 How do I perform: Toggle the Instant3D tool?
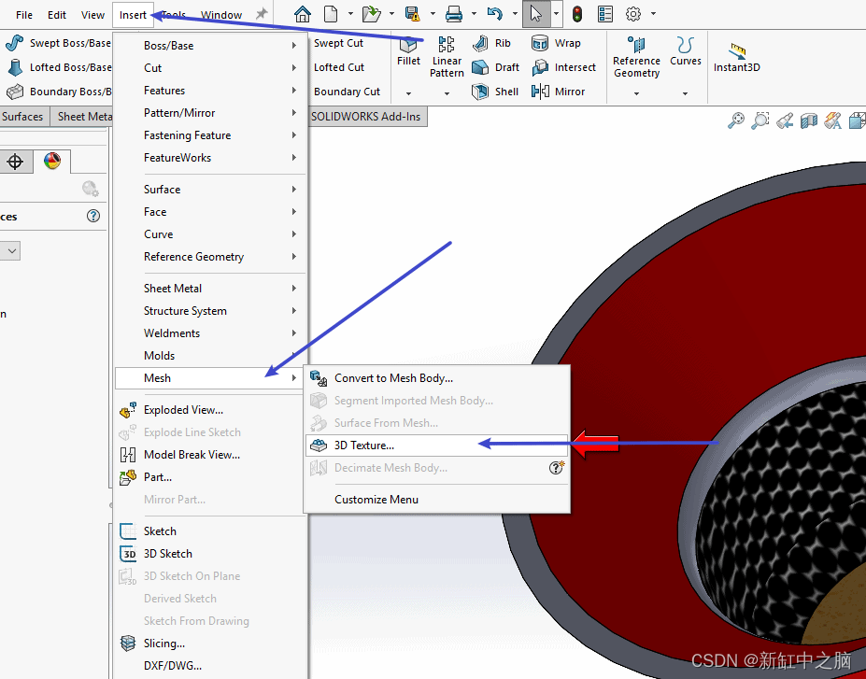coord(737,57)
